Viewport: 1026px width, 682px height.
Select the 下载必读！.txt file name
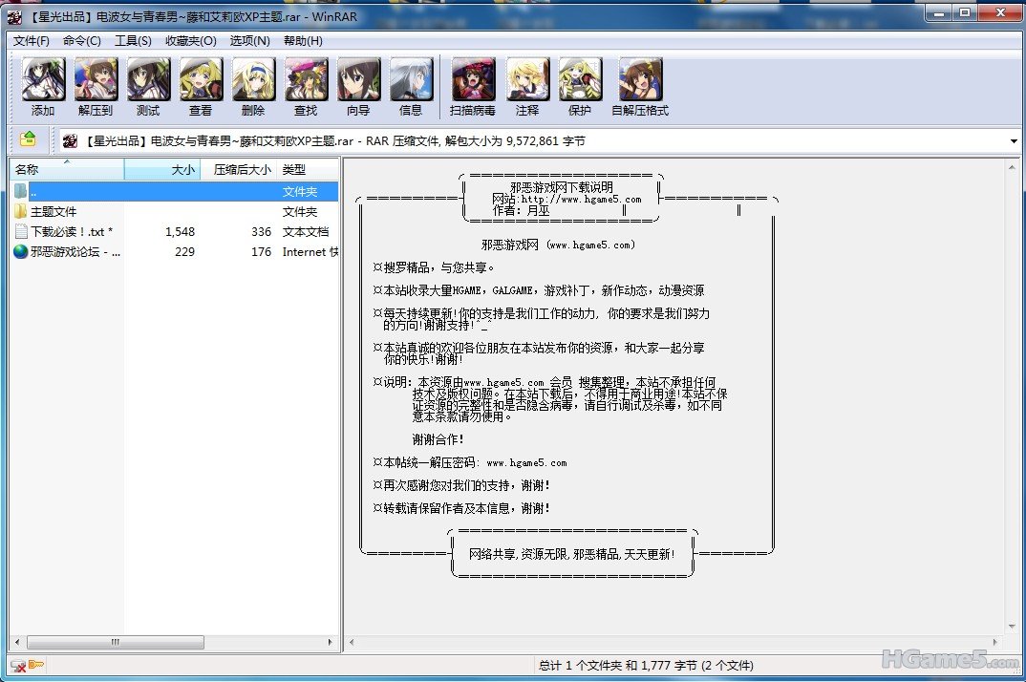tap(72, 232)
